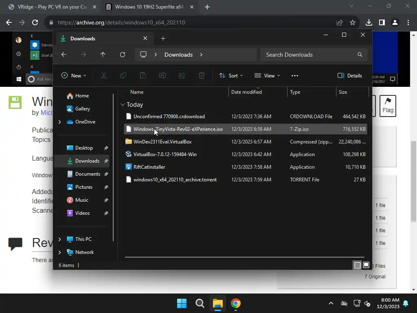Image resolution: width=417 pixels, height=313 pixels.
Task: Sort by Type column header
Action: (295, 92)
